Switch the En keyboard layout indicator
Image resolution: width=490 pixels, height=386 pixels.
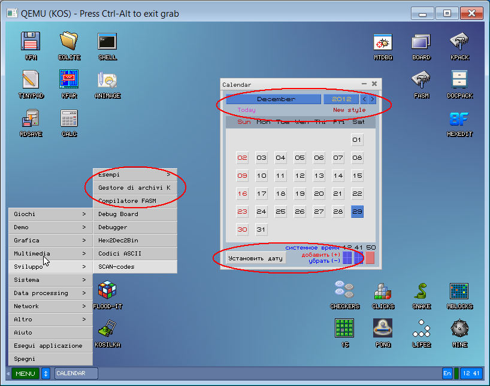click(447, 373)
